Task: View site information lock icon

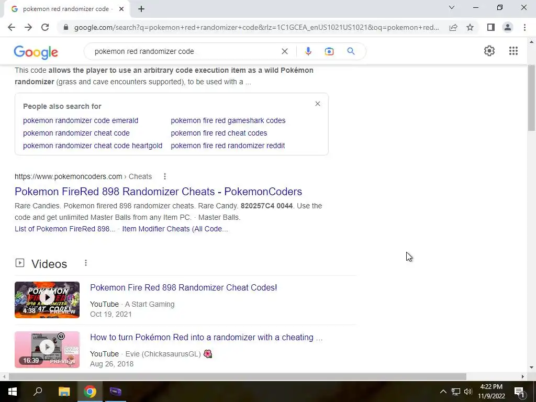Action: (66, 27)
